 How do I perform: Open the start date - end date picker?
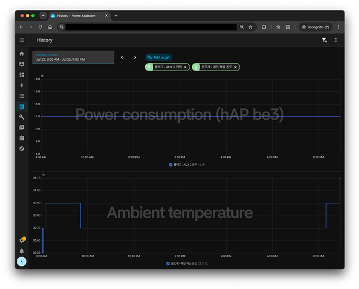click(73, 57)
